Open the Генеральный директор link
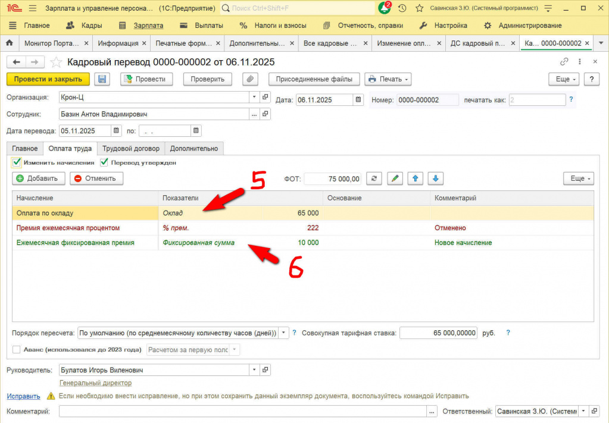 point(95,383)
